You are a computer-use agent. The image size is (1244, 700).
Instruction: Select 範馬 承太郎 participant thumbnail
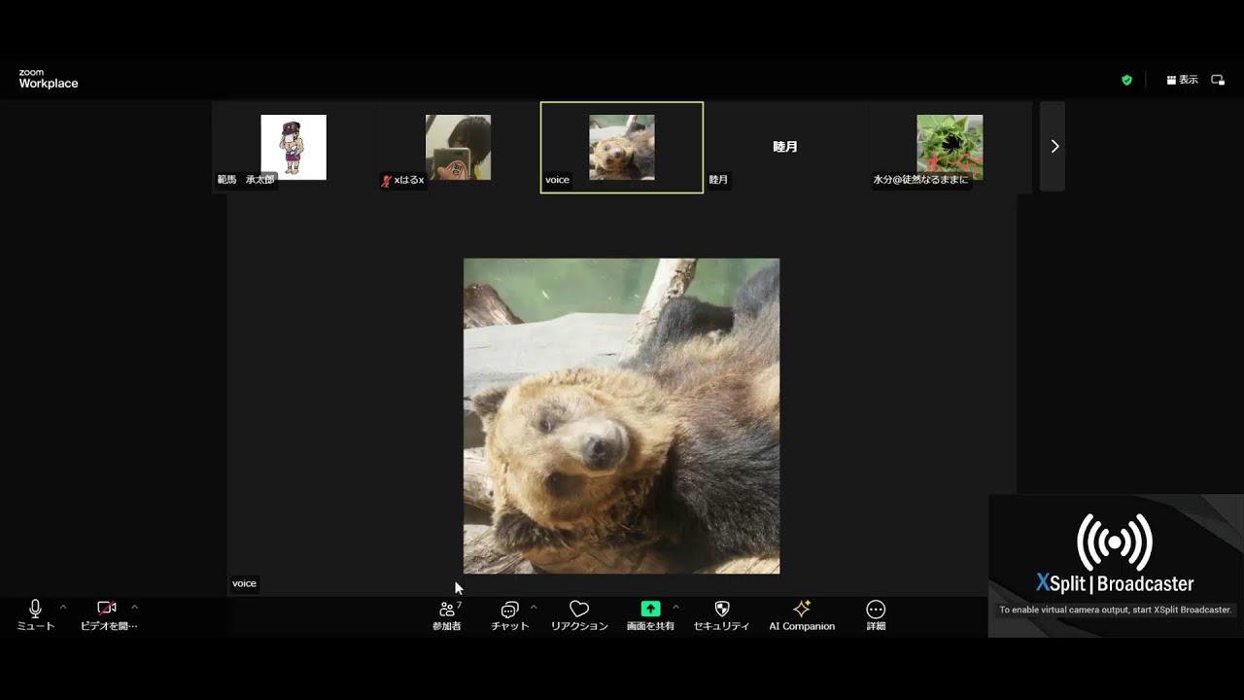(x=294, y=147)
